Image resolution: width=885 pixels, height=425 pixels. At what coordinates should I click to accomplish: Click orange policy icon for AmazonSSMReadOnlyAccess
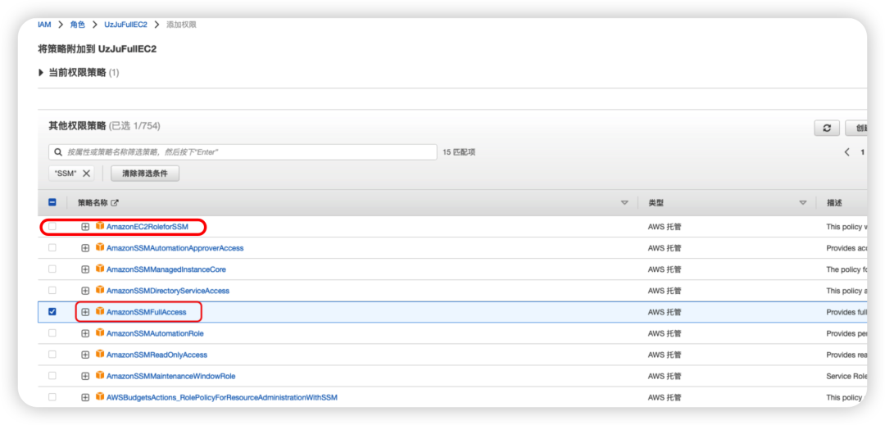point(100,354)
